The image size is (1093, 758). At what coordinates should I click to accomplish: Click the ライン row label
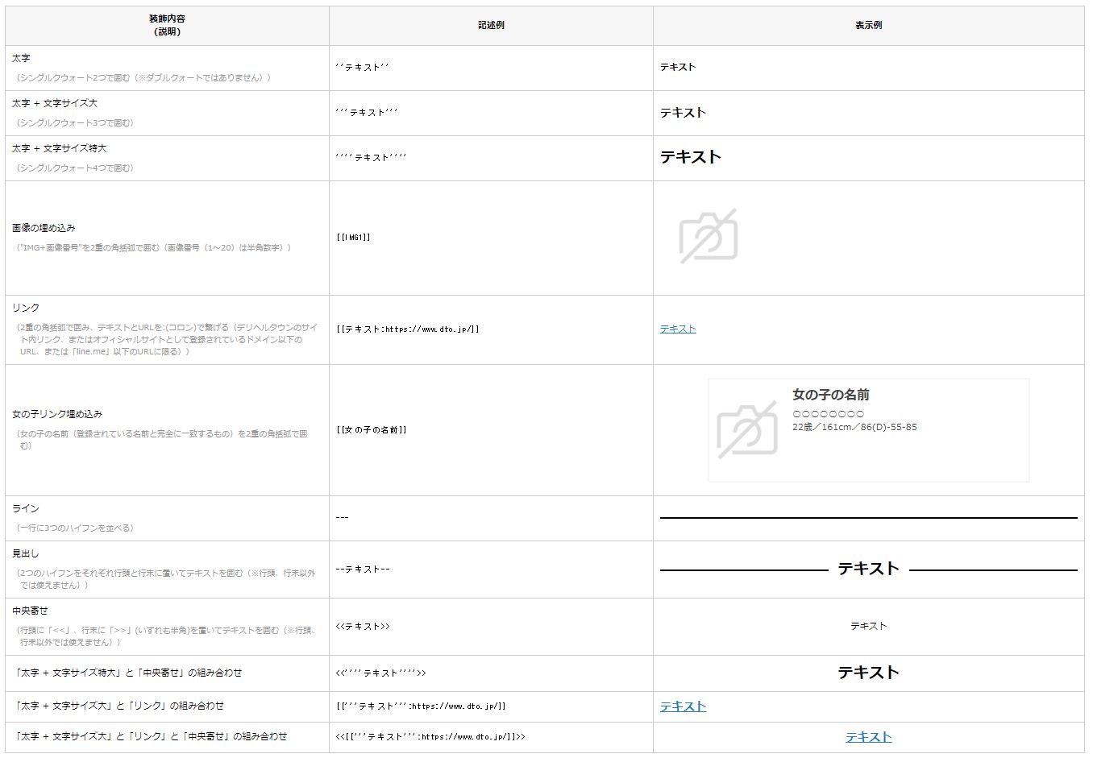coord(26,508)
